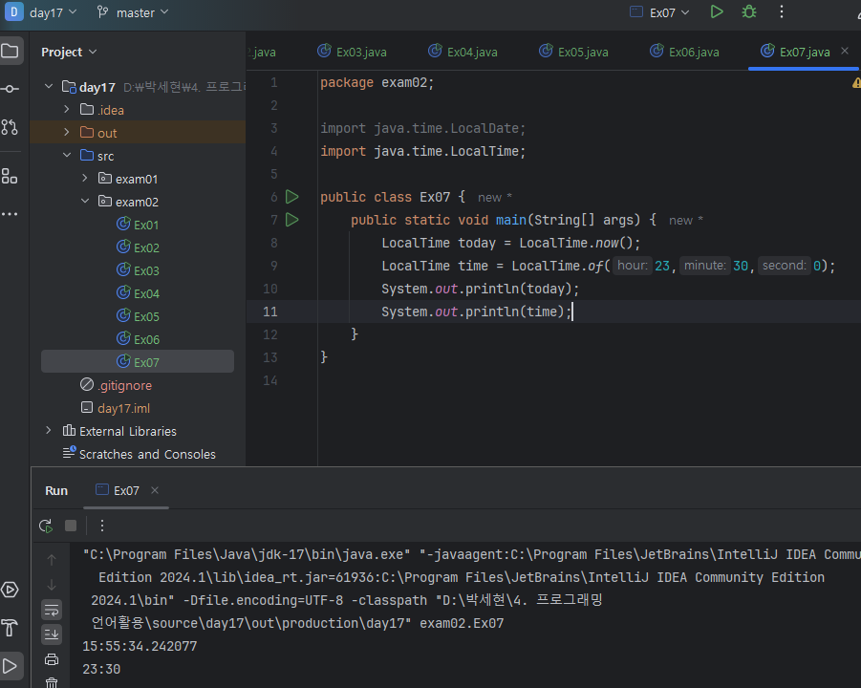Toggle scroll to end of console
The image size is (861, 688).
click(x=52, y=634)
